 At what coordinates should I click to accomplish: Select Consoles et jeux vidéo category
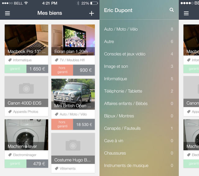pos(139,54)
